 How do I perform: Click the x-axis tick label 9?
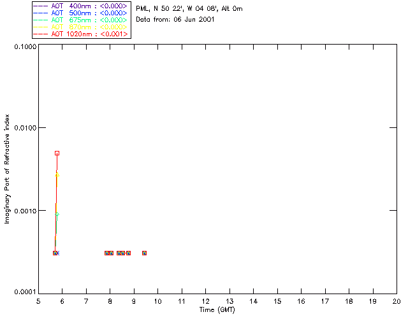pyautogui.click(x=134, y=301)
